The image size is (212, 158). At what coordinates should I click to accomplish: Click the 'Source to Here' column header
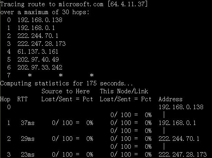coord(66,91)
